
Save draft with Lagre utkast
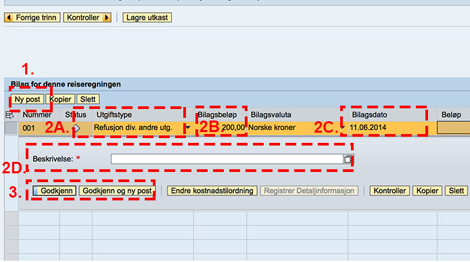[147, 18]
